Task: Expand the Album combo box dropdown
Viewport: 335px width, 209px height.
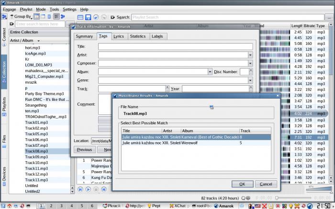Action: click(x=210, y=72)
